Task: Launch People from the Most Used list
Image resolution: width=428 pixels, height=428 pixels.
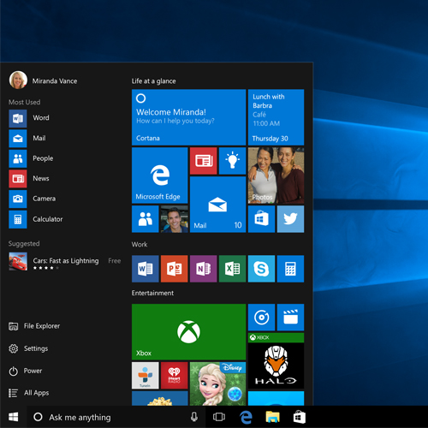Action: [x=31, y=158]
